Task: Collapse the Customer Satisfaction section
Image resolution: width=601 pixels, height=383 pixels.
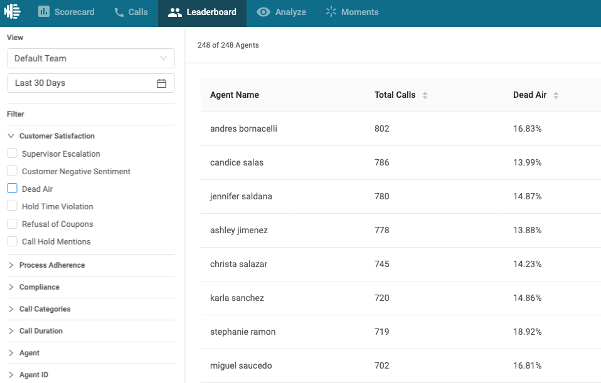Action: [91, 136]
